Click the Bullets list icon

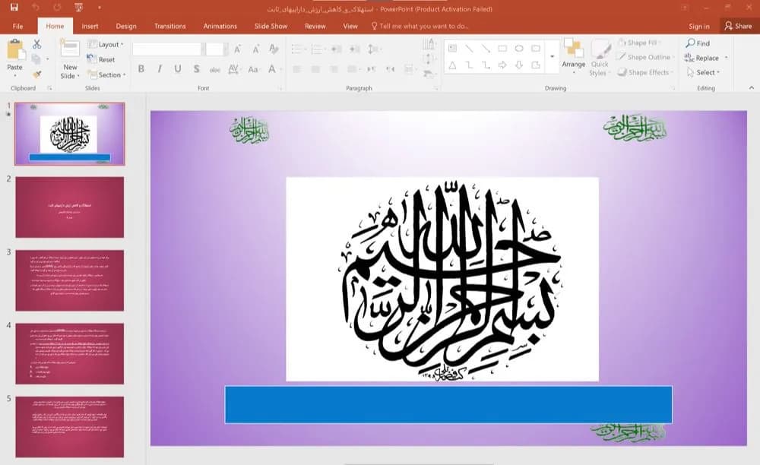[x=296, y=49]
